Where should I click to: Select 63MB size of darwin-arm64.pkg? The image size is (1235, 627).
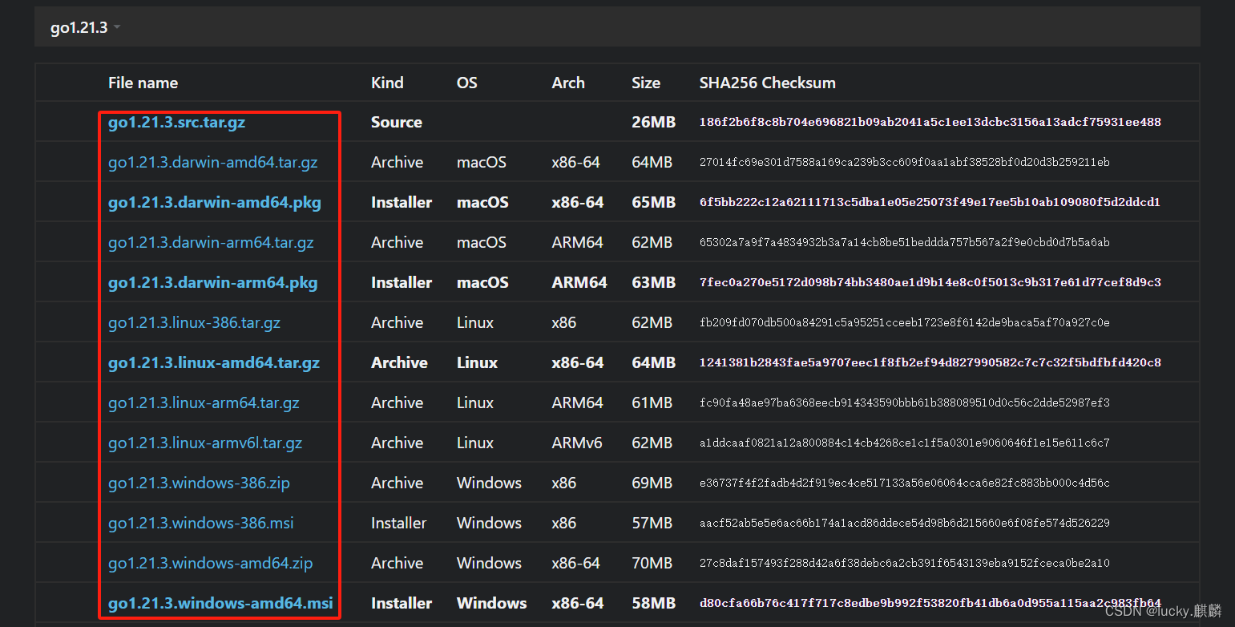pos(653,283)
